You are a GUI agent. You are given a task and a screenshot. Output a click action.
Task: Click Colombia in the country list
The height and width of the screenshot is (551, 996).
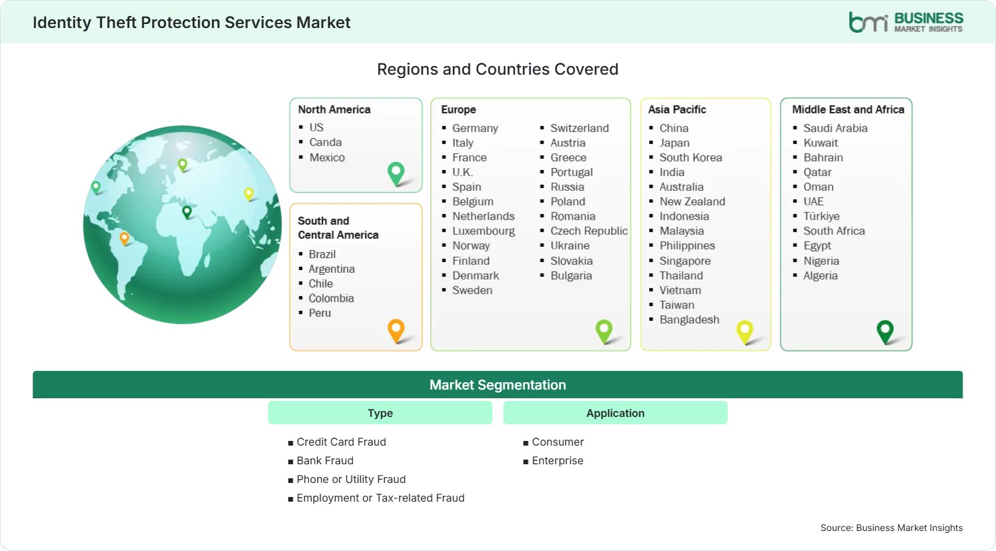tap(331, 298)
